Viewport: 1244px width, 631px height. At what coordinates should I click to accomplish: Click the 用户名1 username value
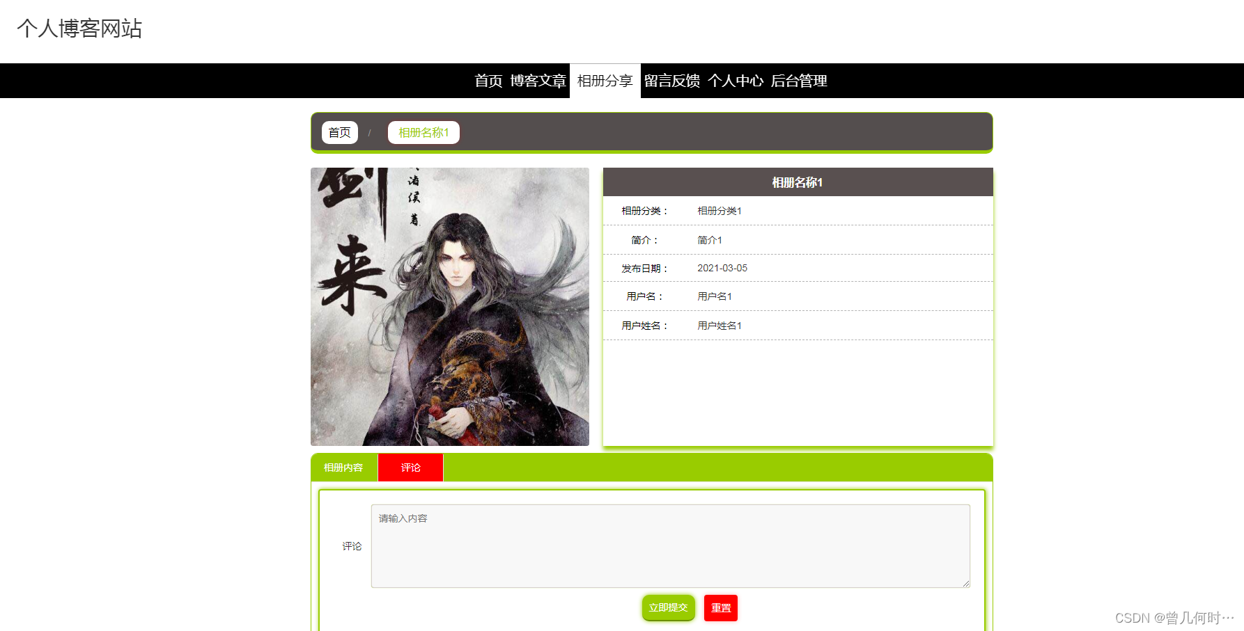click(715, 296)
